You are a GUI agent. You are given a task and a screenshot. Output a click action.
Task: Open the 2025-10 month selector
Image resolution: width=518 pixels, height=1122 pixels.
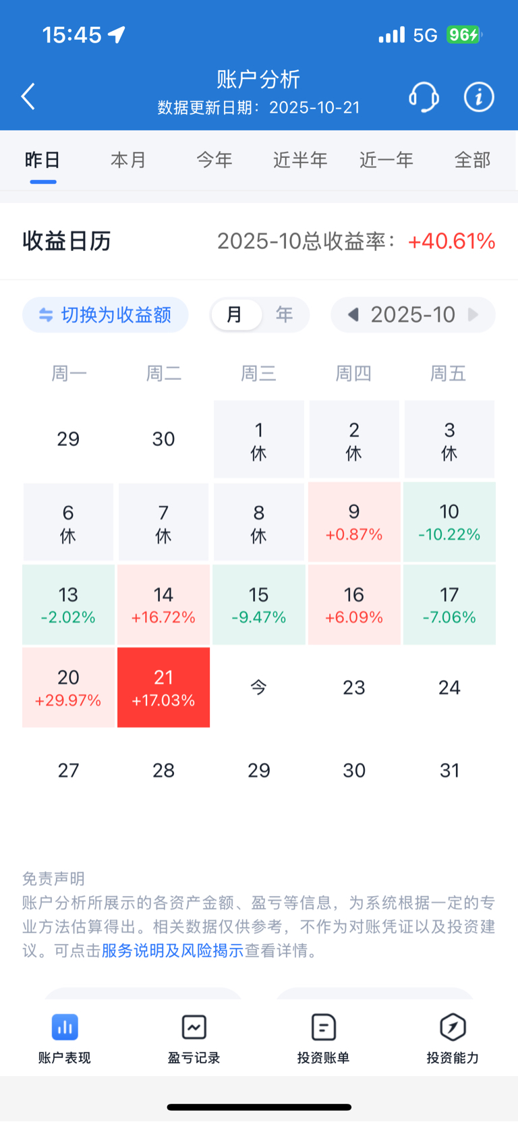point(413,315)
